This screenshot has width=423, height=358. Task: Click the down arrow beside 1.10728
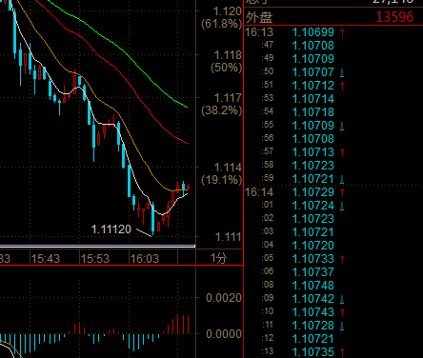[342, 326]
